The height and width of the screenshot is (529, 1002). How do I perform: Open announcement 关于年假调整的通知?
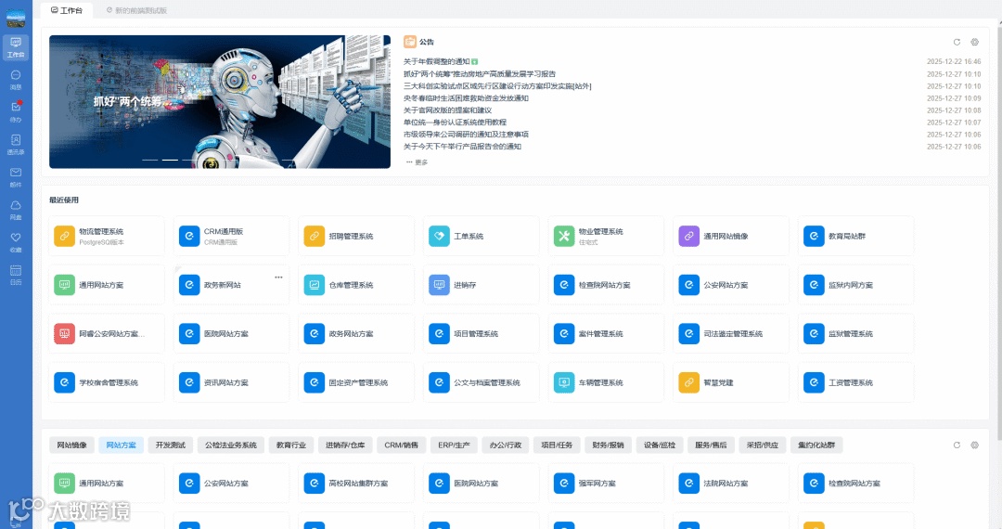436,62
